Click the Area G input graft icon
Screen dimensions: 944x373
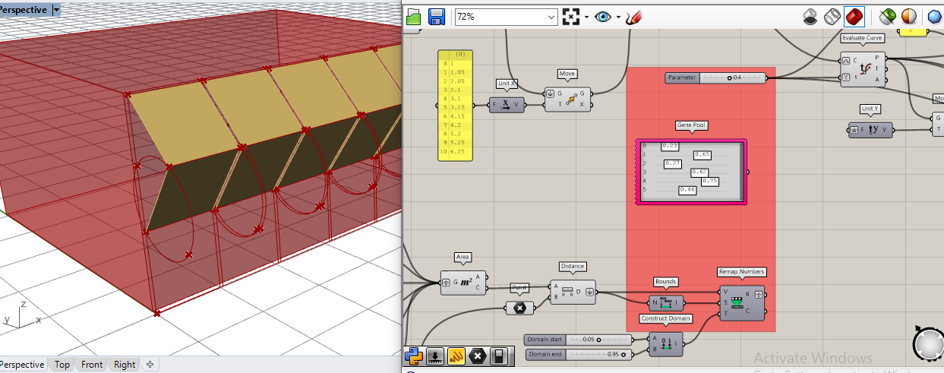447,283
